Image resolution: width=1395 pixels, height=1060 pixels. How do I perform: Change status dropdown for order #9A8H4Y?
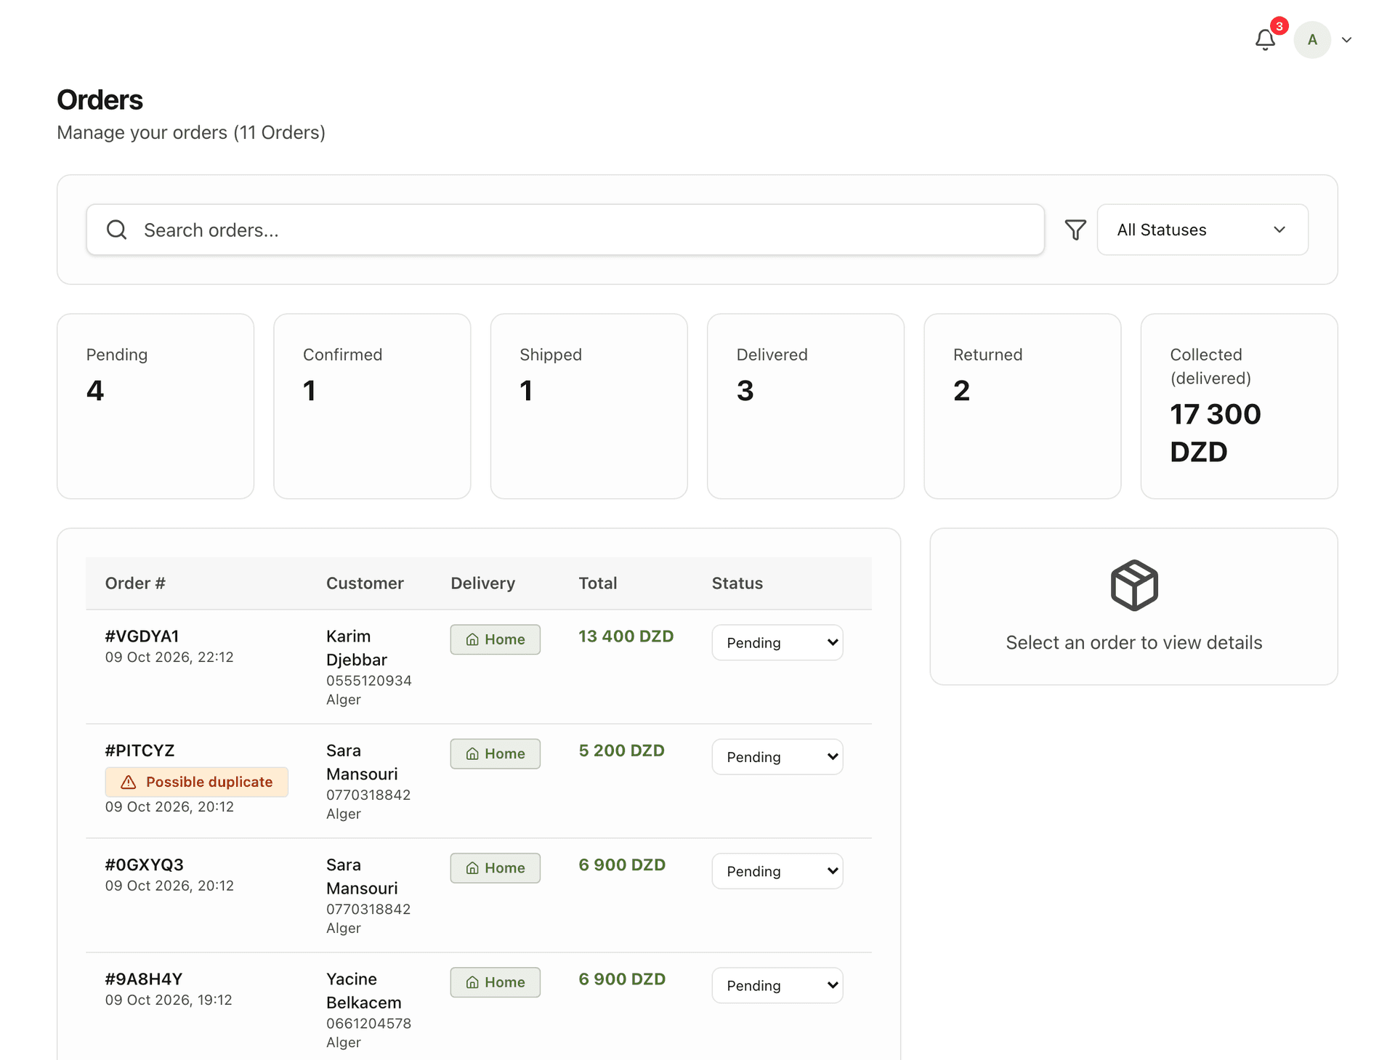(x=777, y=984)
